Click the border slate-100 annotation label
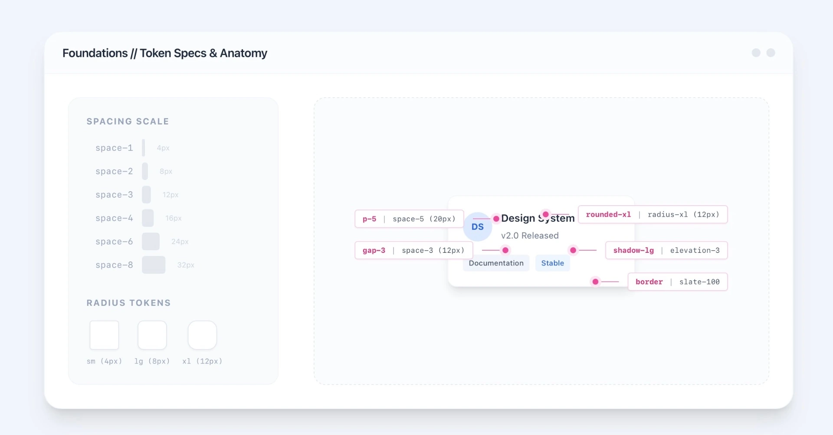Viewport: 833px width, 435px height. 678,282
